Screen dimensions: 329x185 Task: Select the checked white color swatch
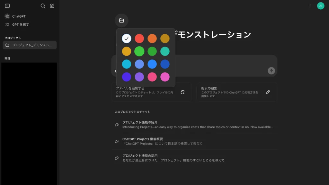pyautogui.click(x=127, y=39)
